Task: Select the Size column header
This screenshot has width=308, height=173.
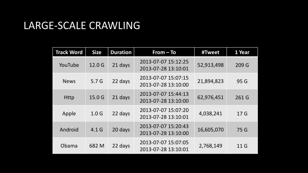Action: [97, 52]
